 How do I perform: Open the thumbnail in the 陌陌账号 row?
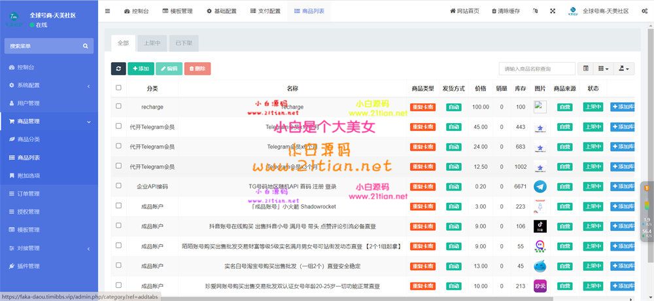point(540,246)
